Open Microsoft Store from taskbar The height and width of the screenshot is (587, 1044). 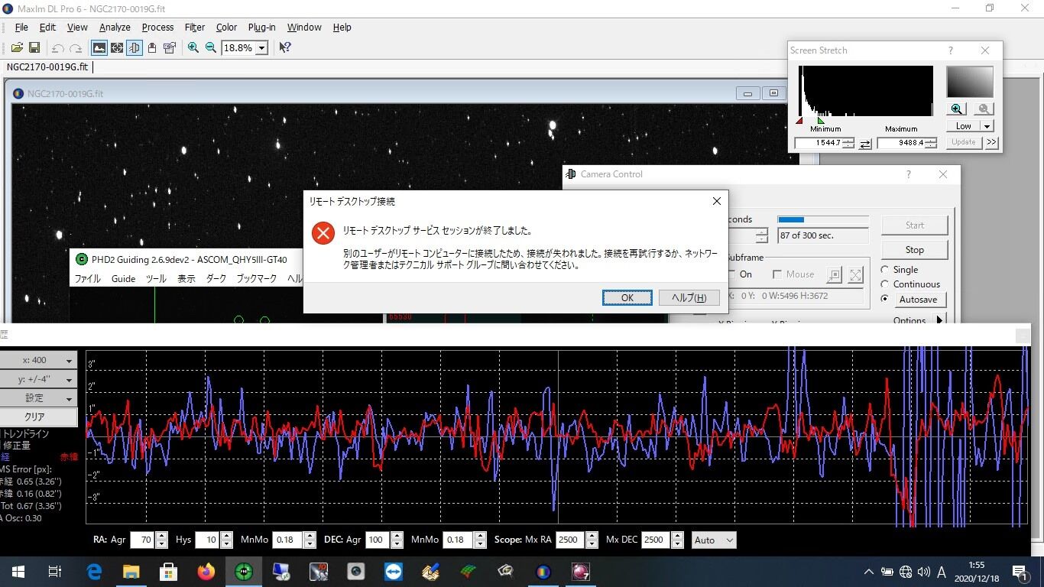[x=169, y=572]
